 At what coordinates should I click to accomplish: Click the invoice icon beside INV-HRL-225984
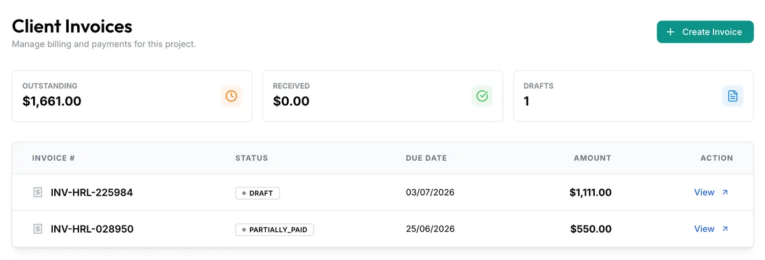click(38, 192)
